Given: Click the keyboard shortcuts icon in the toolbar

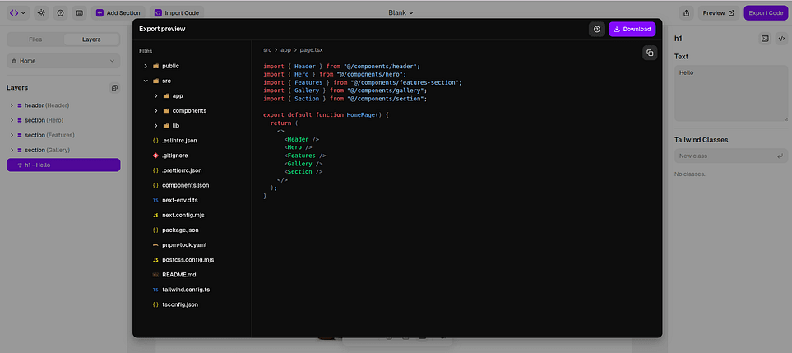Looking at the screenshot, I should (x=78, y=13).
